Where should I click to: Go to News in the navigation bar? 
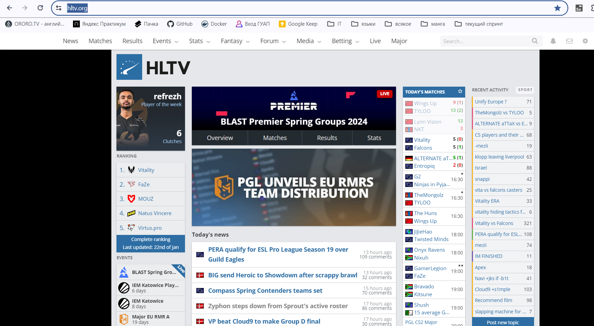tap(71, 41)
